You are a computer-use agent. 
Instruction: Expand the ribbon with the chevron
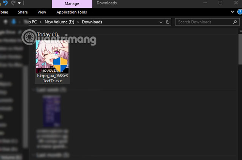[233, 12]
